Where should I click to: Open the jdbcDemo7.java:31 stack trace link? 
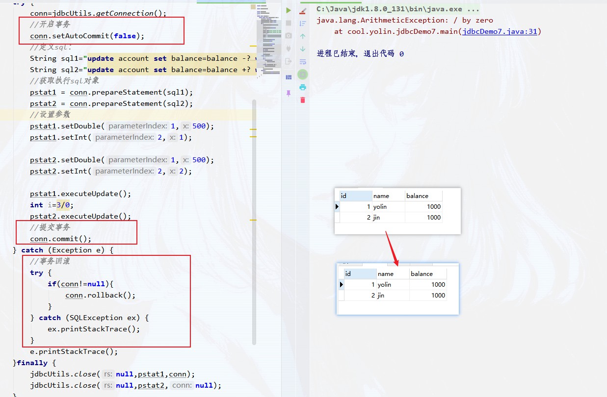tap(500, 31)
